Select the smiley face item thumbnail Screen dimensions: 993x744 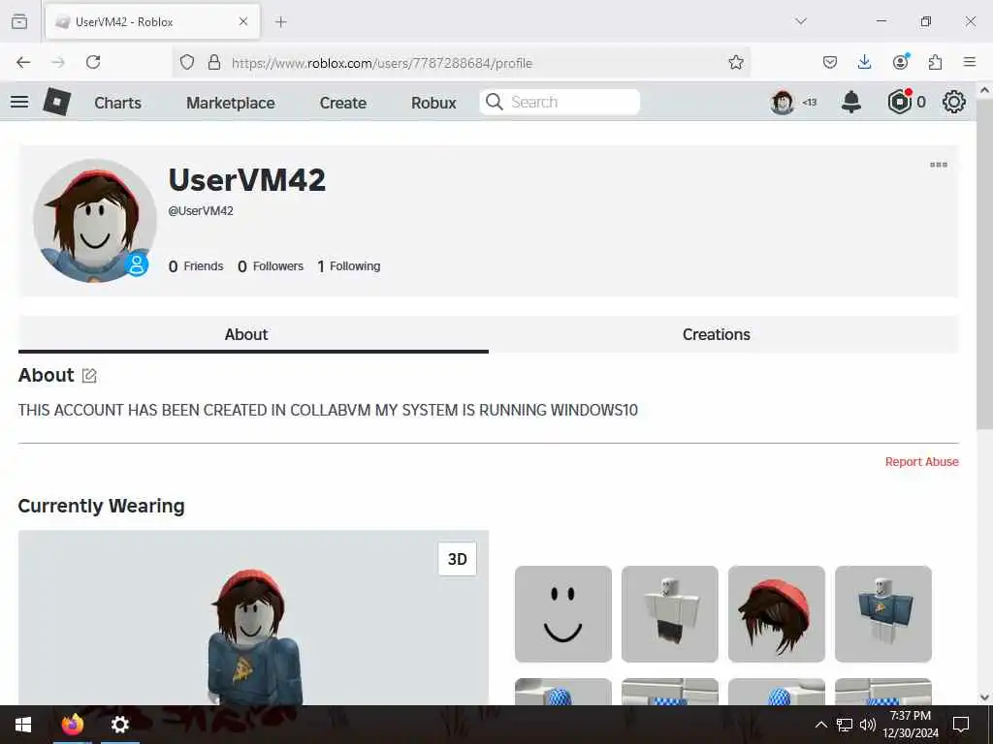point(563,613)
